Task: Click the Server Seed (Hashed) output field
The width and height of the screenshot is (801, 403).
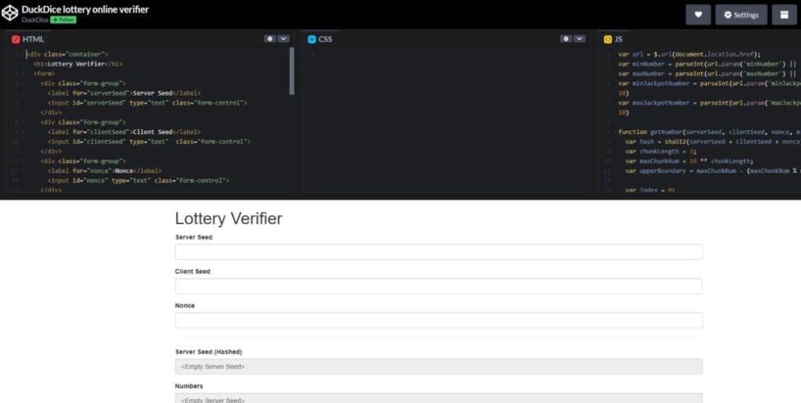Action: tap(438, 366)
